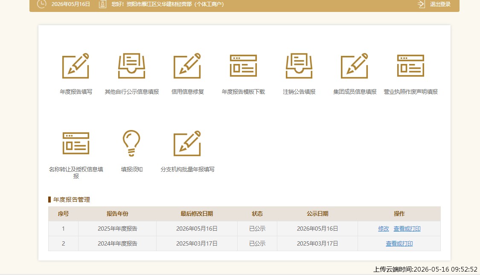Open the 集团成员信息填报 pencil icon

click(x=355, y=66)
